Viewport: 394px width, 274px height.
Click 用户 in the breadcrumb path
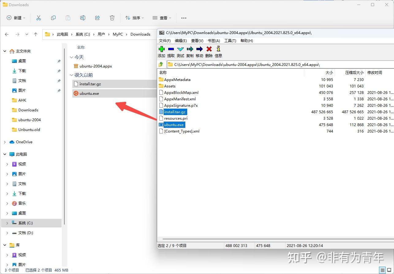point(101,34)
